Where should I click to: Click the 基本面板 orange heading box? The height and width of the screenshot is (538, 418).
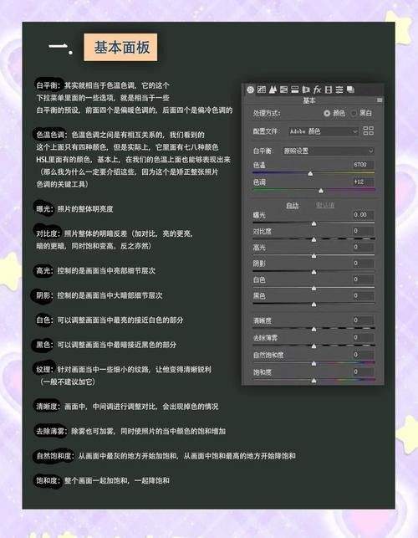[x=120, y=48]
